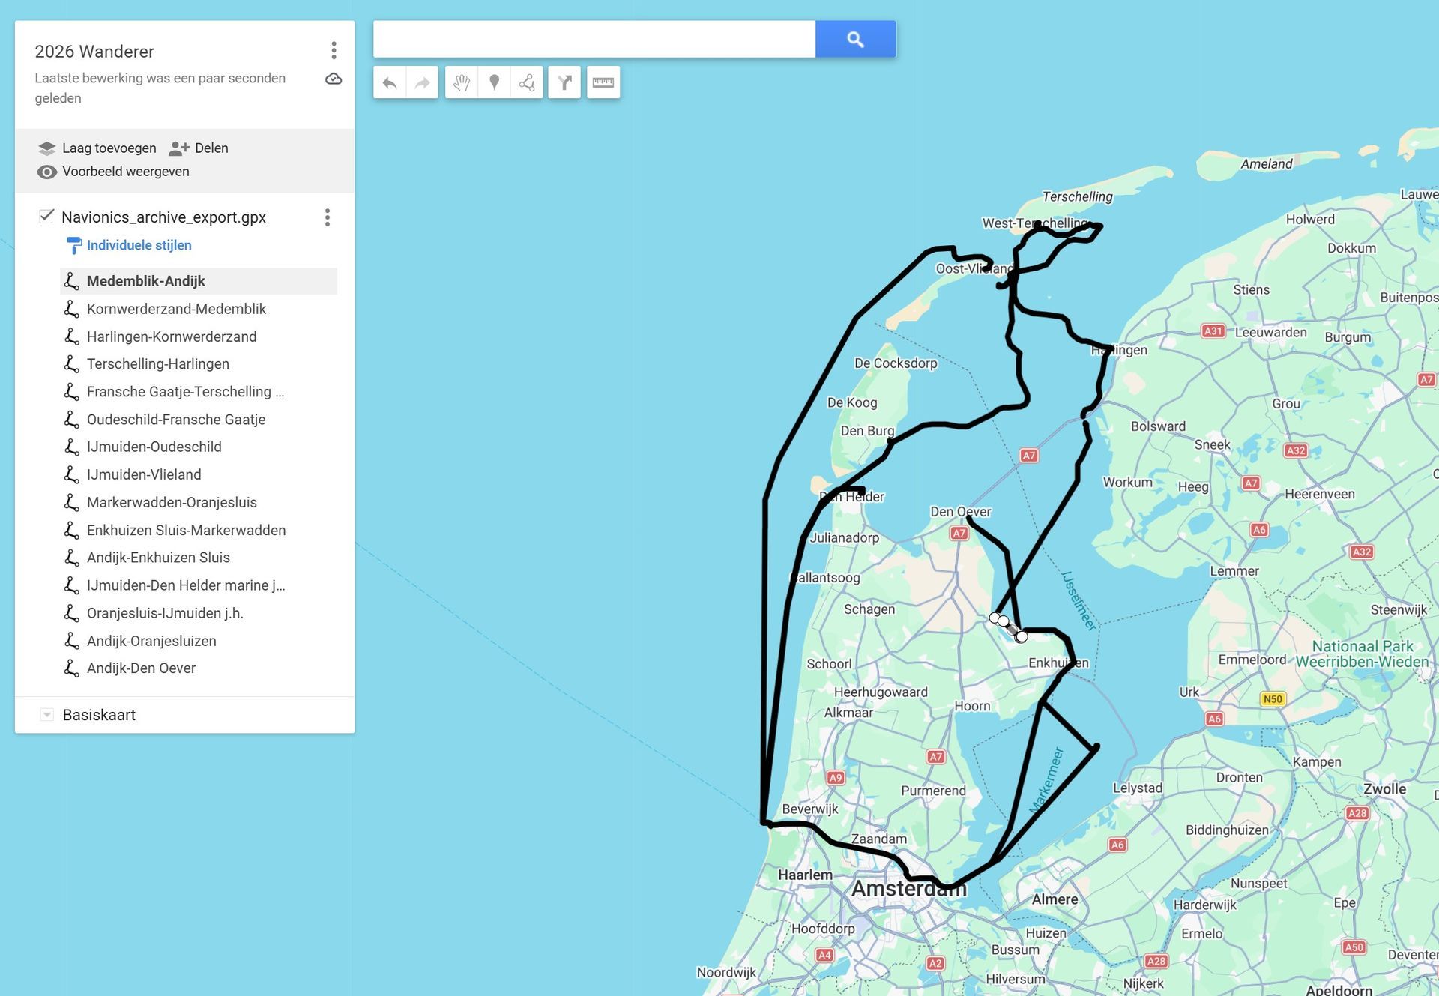This screenshot has width=1439, height=996.
Task: Click the redo arrow button
Action: [x=422, y=82]
